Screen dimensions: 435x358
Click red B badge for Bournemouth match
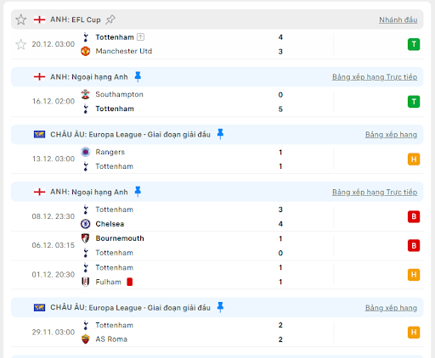pos(414,245)
